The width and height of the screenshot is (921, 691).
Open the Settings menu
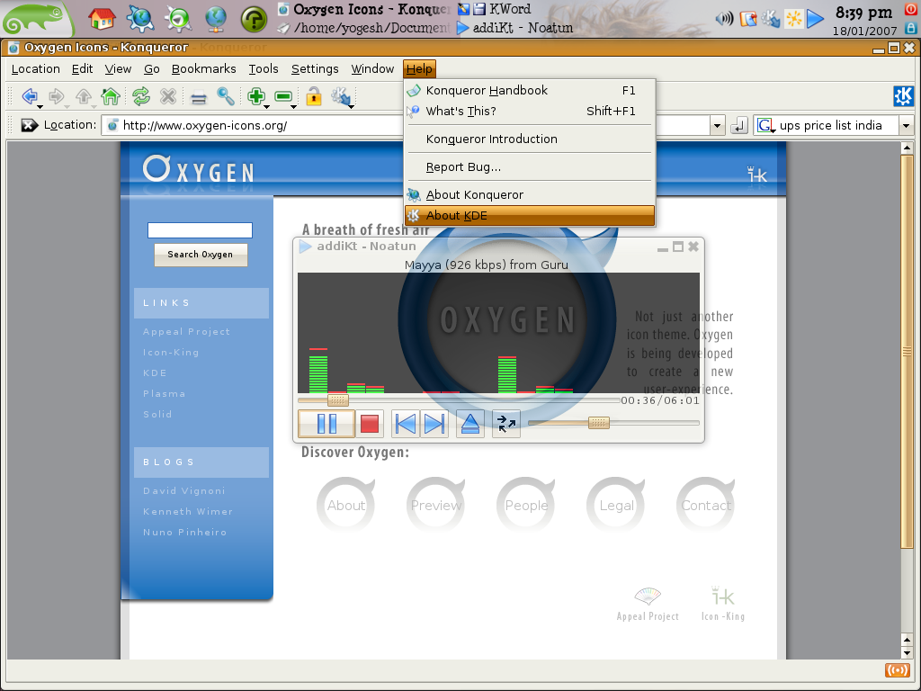[315, 68]
